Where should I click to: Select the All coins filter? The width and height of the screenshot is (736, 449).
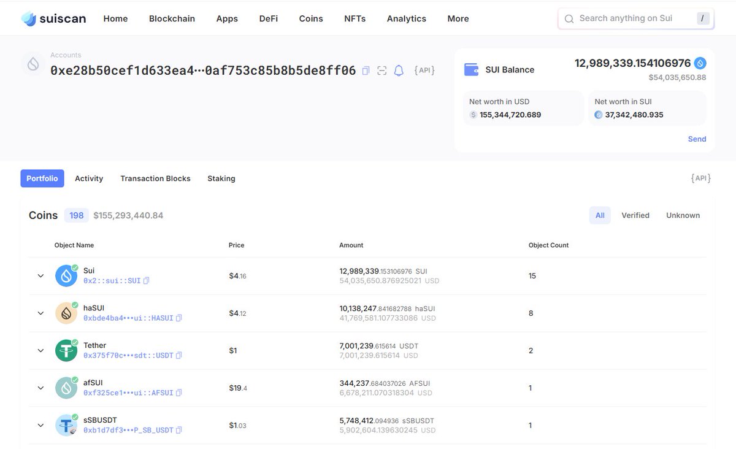point(600,215)
